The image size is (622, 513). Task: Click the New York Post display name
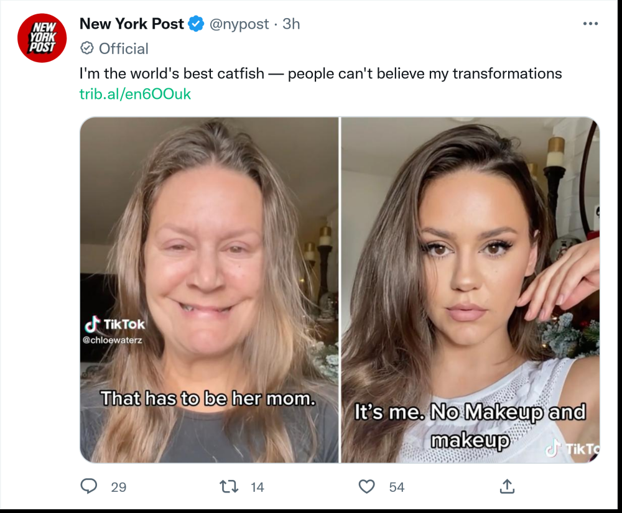point(132,24)
